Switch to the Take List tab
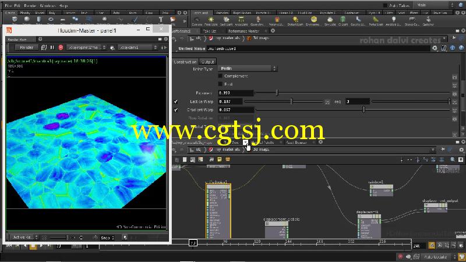The height and width of the screenshot is (262, 466). [x=210, y=31]
